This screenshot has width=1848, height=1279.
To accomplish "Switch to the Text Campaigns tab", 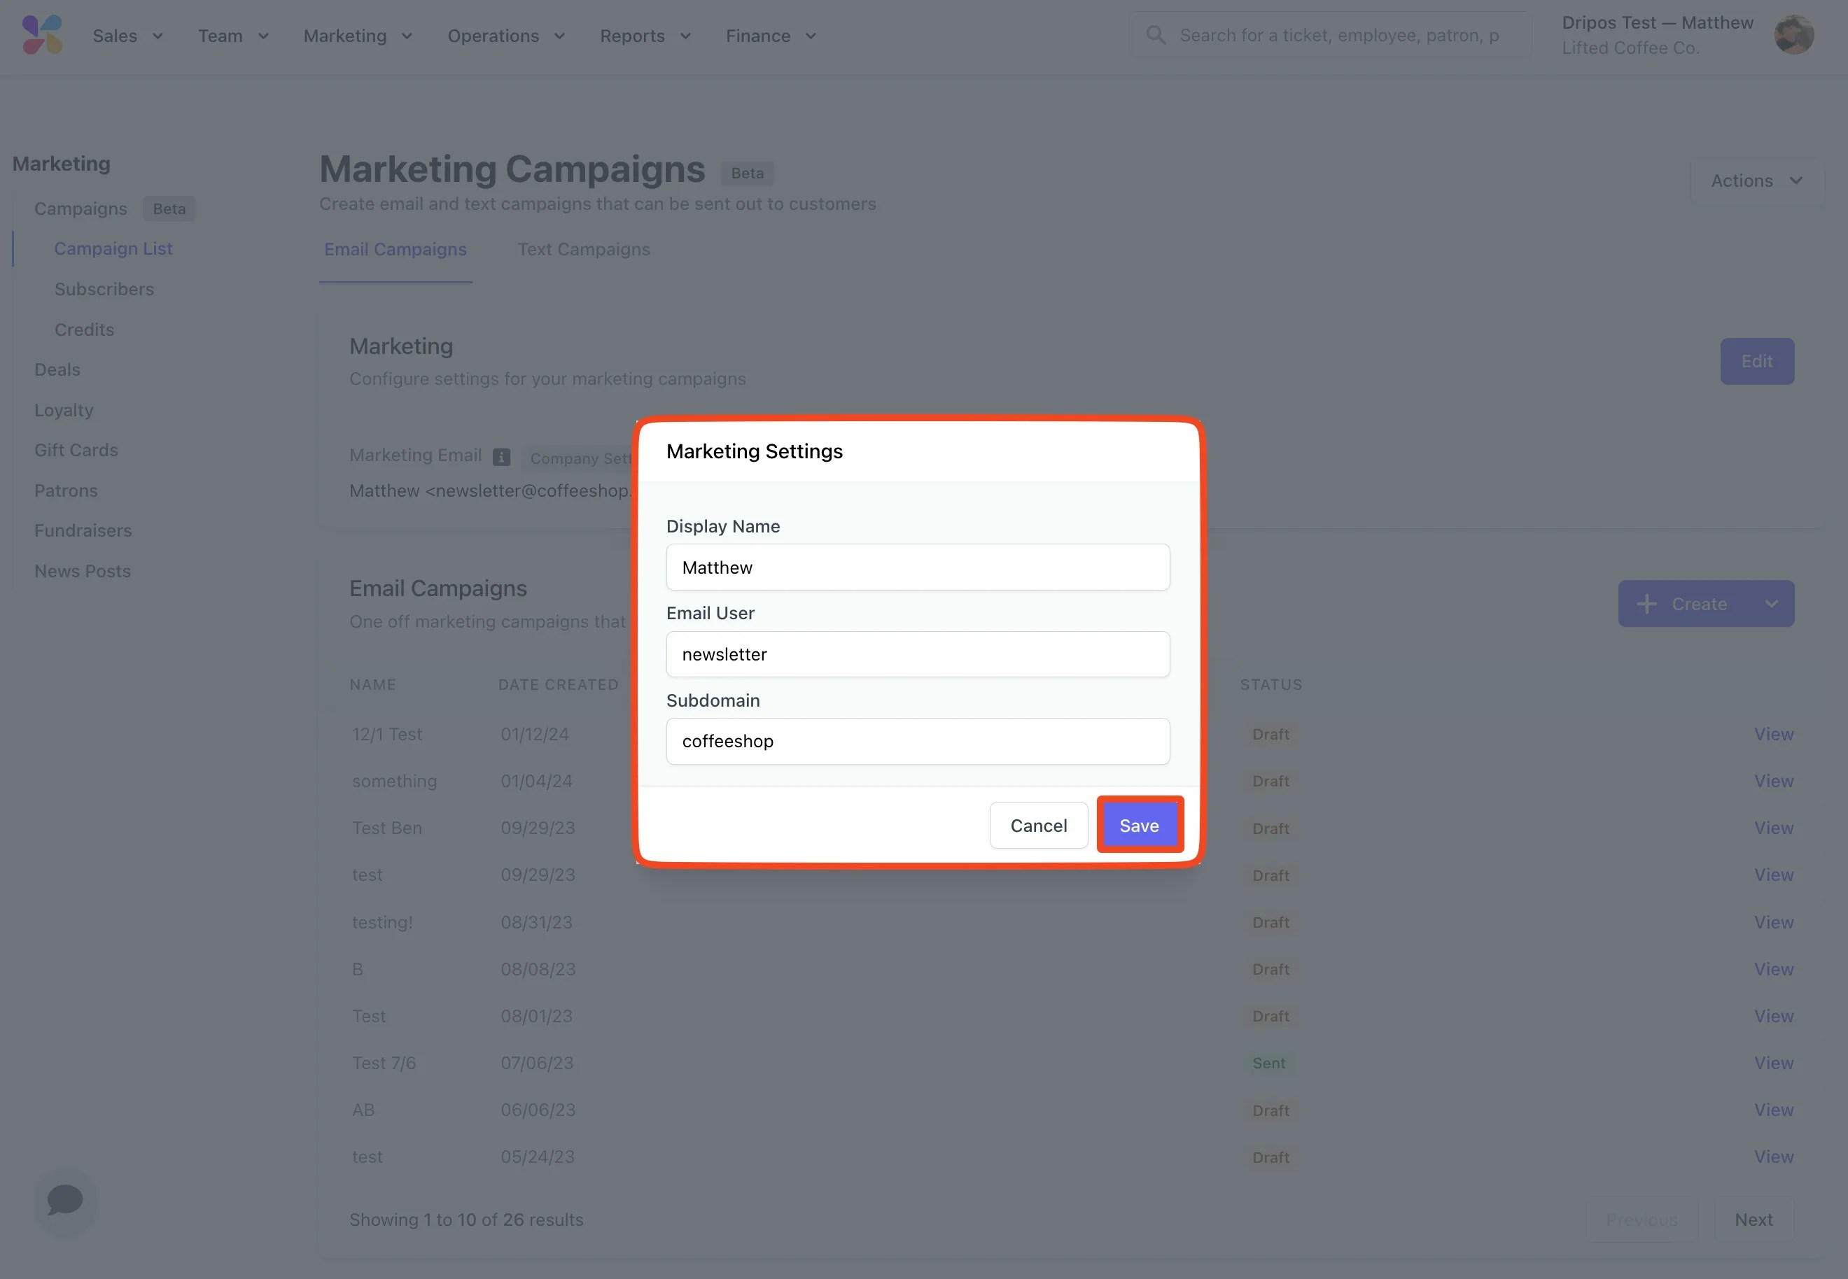I will pyautogui.click(x=584, y=249).
